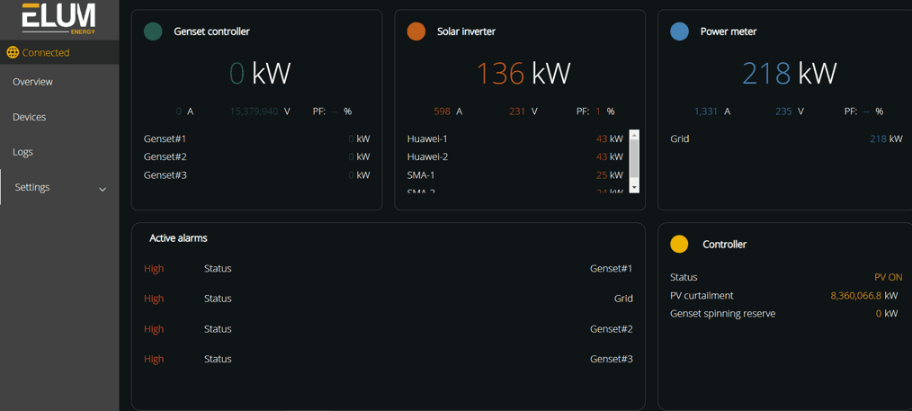
Task: Click the inverter list scrollbar thumb
Action: pyautogui.click(x=635, y=158)
